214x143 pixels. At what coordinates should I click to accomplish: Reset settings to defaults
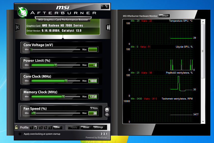coord(86,127)
